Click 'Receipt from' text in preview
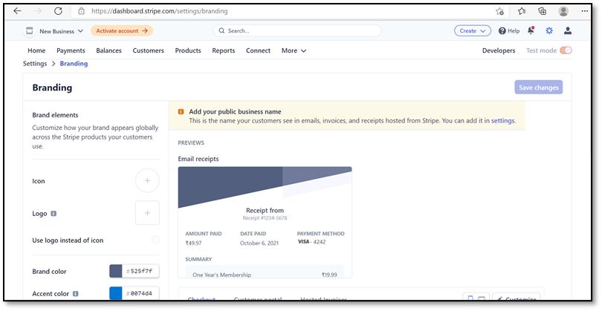Viewport: 602px width, 311px height. 265,210
